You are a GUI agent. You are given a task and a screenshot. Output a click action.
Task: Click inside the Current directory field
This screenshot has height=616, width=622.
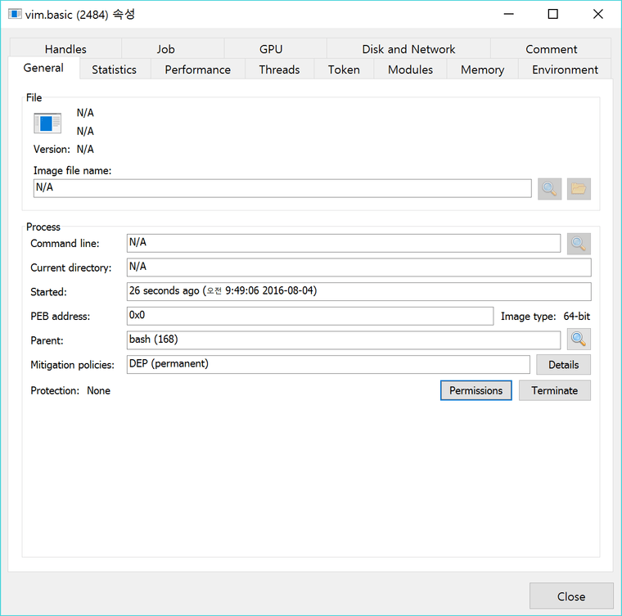pos(358,268)
